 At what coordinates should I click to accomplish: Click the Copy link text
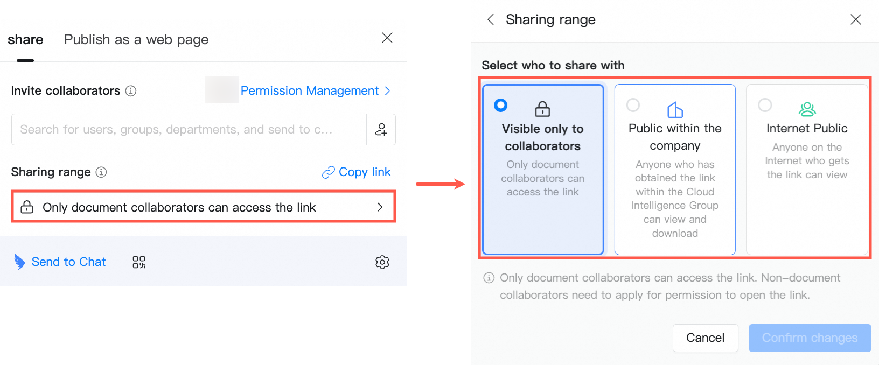365,172
